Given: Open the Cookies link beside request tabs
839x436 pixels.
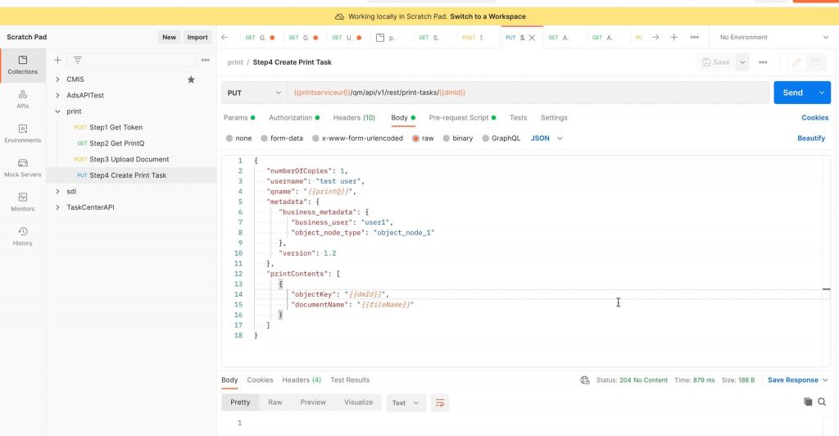Looking at the screenshot, I should tap(815, 118).
